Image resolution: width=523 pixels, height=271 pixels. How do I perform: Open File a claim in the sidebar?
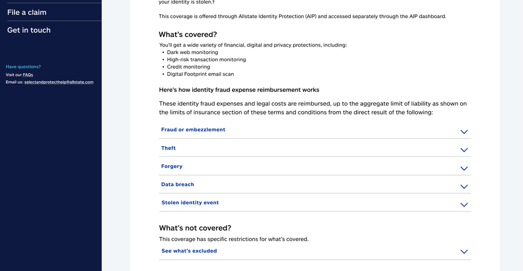pyautogui.click(x=27, y=12)
